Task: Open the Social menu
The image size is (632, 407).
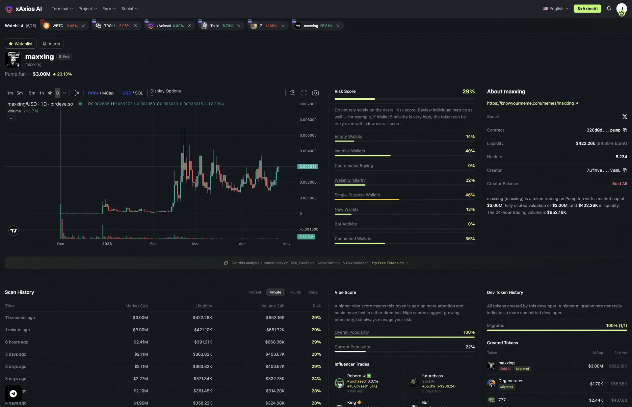Action: 129,9
